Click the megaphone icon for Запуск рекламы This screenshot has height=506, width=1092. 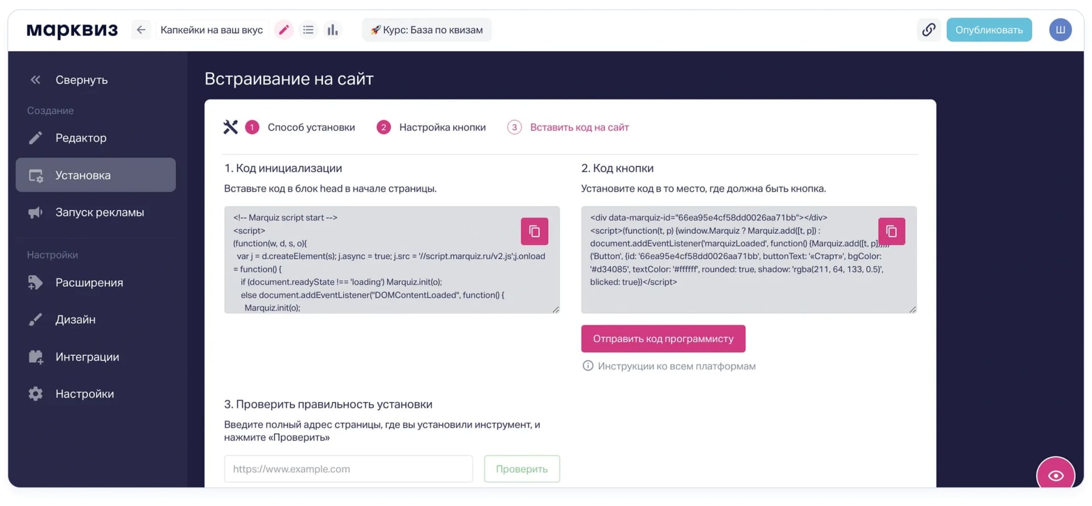click(35, 212)
